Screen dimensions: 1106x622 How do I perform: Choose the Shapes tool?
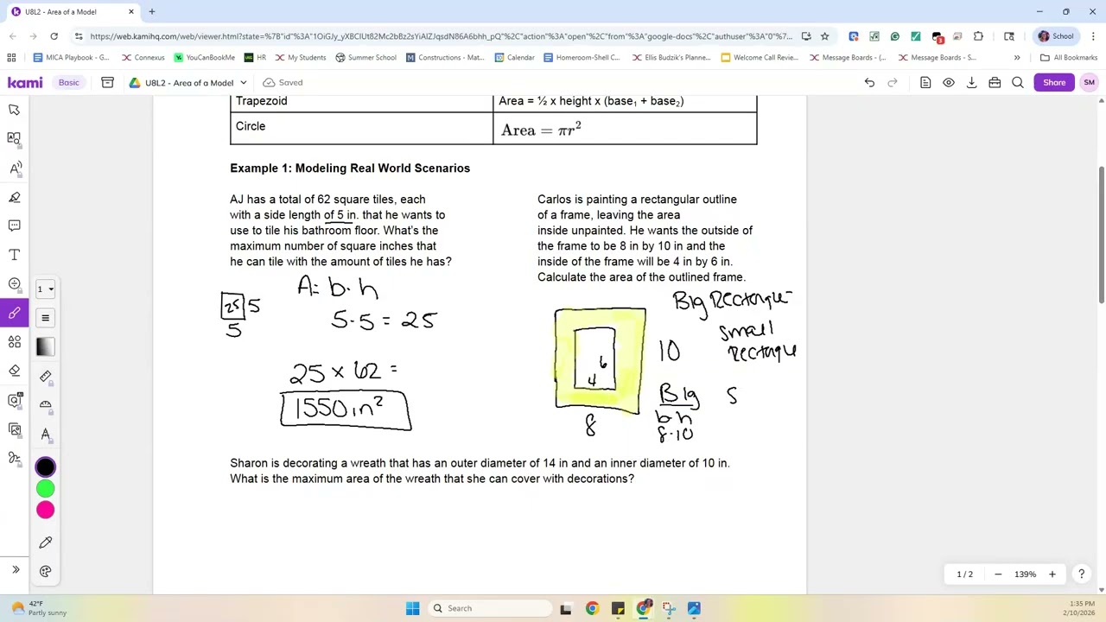[x=15, y=342]
